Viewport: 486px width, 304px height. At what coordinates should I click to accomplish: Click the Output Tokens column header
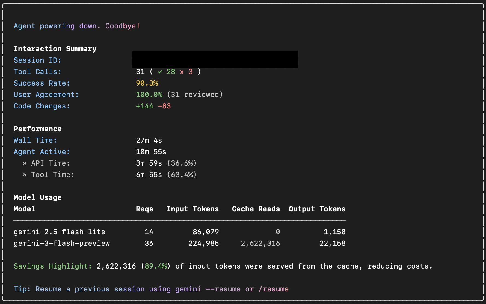point(317,209)
